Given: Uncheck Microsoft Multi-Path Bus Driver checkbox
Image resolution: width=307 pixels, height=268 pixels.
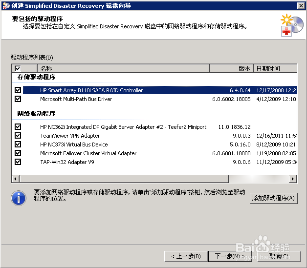Looking at the screenshot, I should (18, 99).
